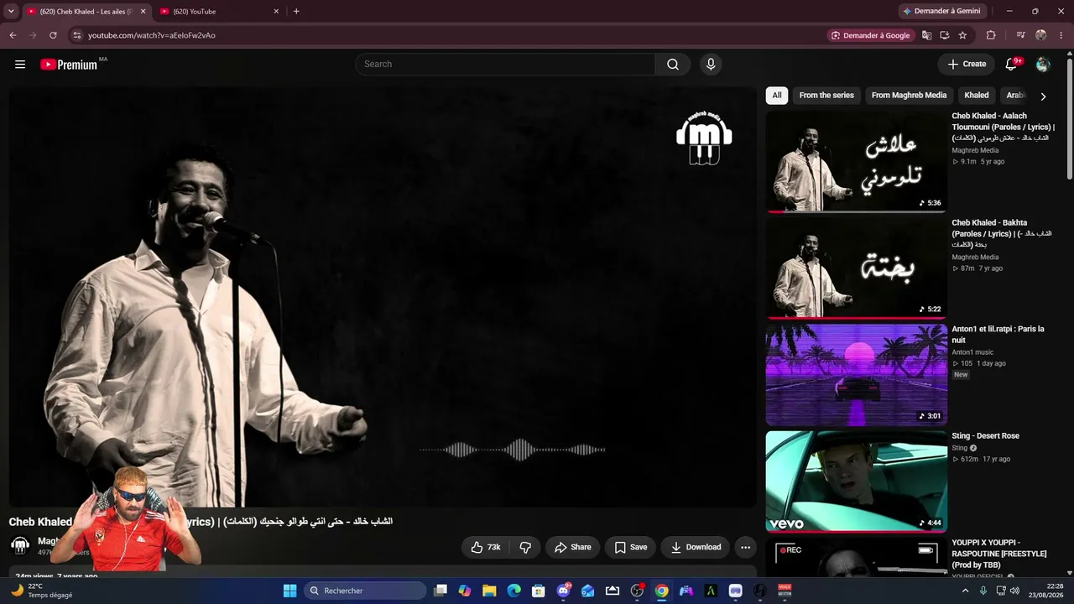Screen dimensions: 1074x604
Task: Select From Maghreb Media chip
Action: pyautogui.click(x=909, y=96)
